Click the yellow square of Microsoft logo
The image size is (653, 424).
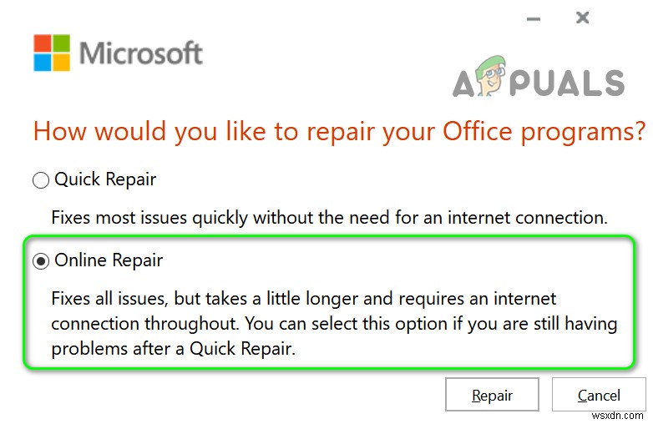pos(61,63)
